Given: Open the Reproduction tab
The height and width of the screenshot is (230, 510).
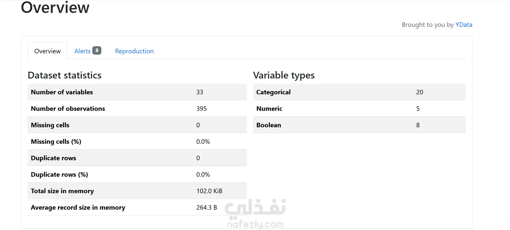Looking at the screenshot, I should (134, 51).
